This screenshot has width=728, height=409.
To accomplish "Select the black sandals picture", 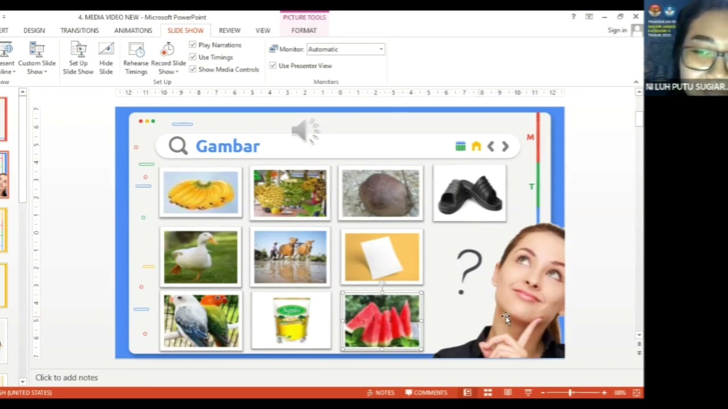I will (x=469, y=193).
